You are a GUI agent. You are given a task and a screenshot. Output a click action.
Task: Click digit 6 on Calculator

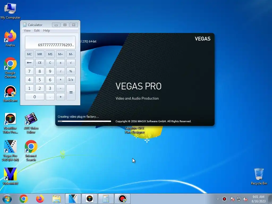click(x=50, y=80)
